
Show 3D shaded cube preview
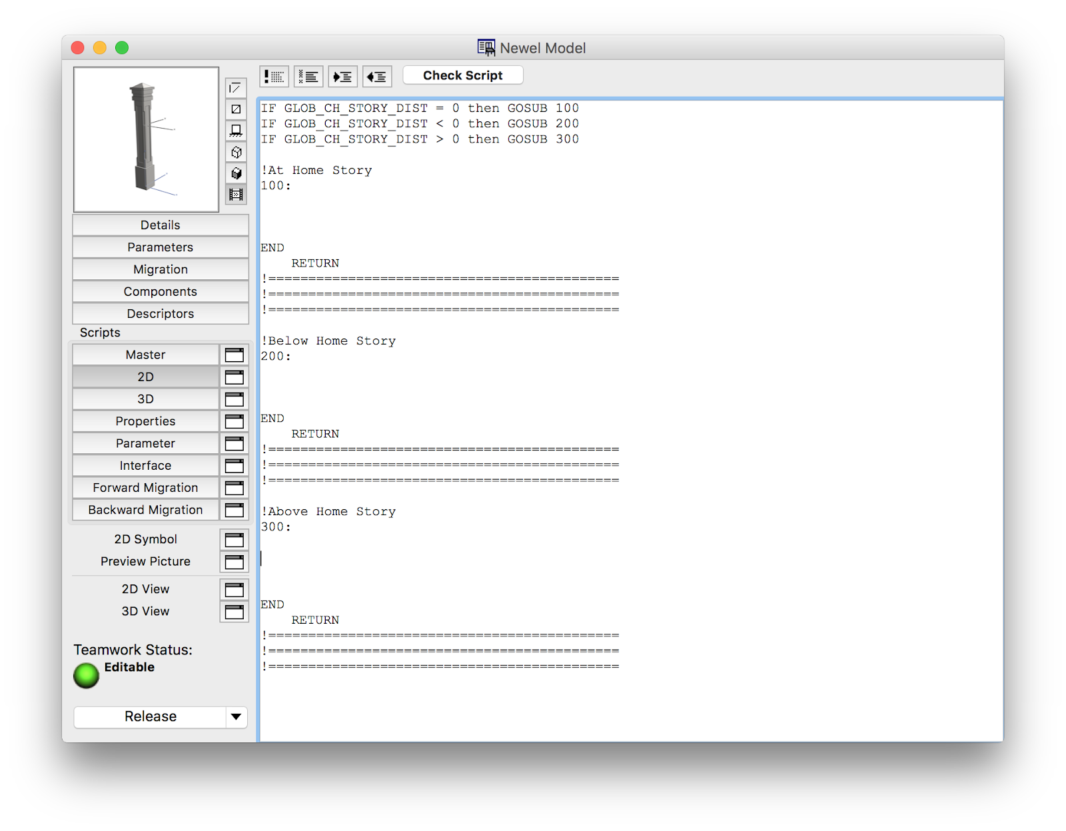(236, 173)
